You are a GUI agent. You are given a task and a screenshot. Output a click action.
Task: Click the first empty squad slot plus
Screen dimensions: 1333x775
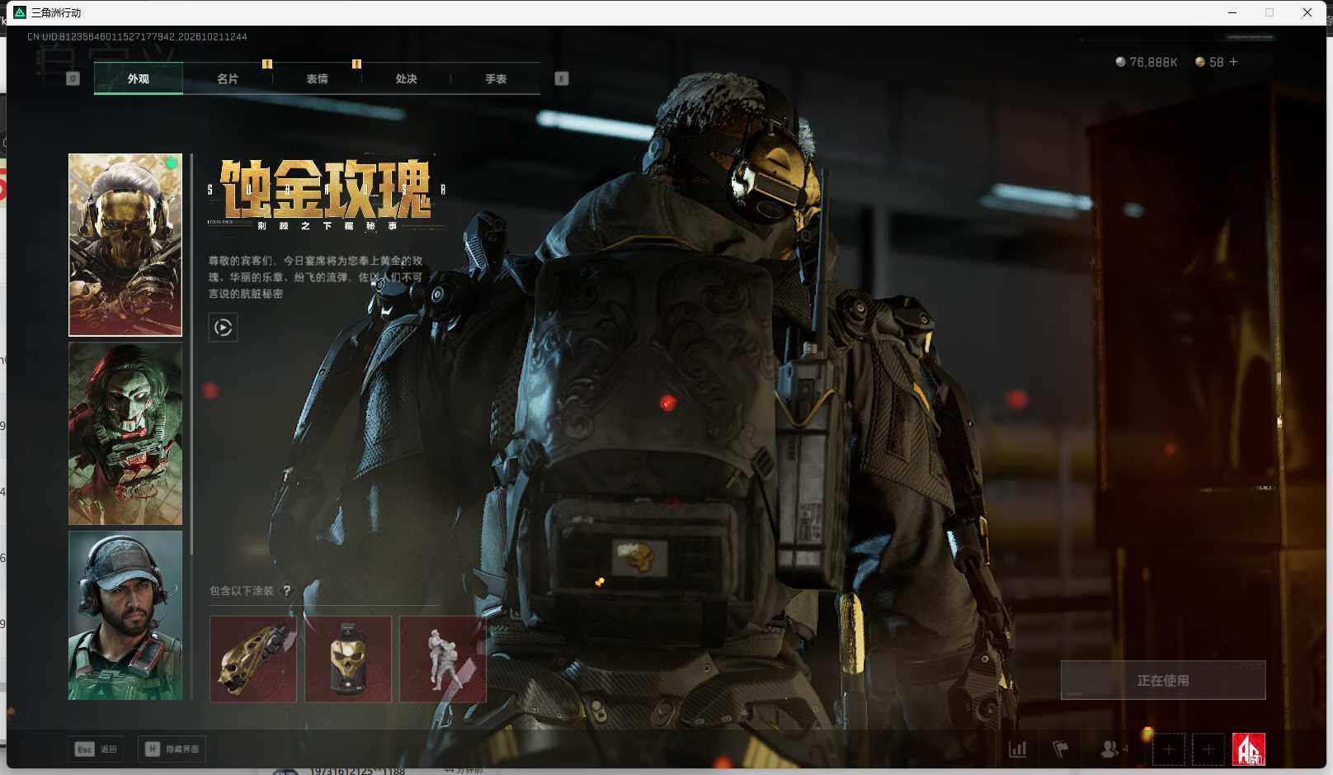click(x=1169, y=749)
